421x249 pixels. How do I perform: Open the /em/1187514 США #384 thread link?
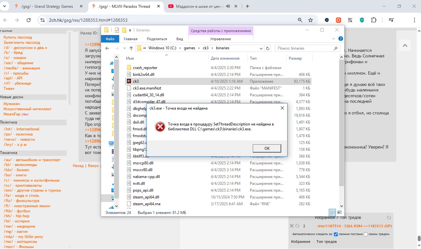(355, 226)
